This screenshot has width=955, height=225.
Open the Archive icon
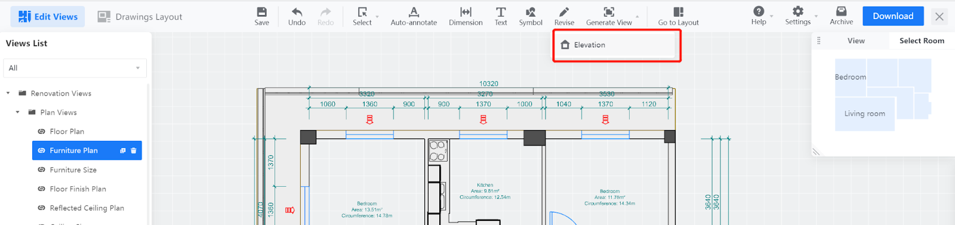841,11
